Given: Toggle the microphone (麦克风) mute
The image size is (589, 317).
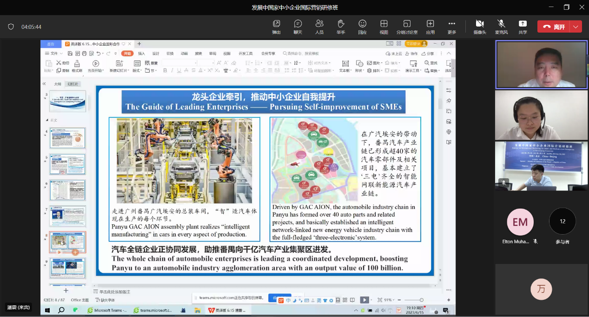Looking at the screenshot, I should coord(501,27).
